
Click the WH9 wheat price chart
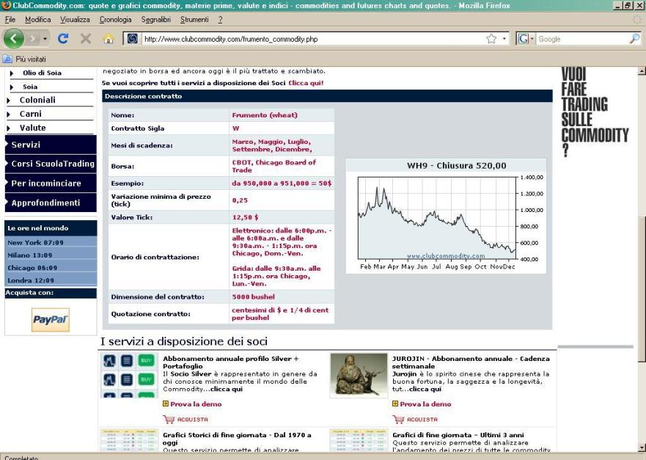446,216
